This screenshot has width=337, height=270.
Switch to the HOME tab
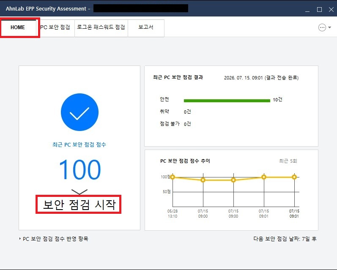tap(18, 27)
